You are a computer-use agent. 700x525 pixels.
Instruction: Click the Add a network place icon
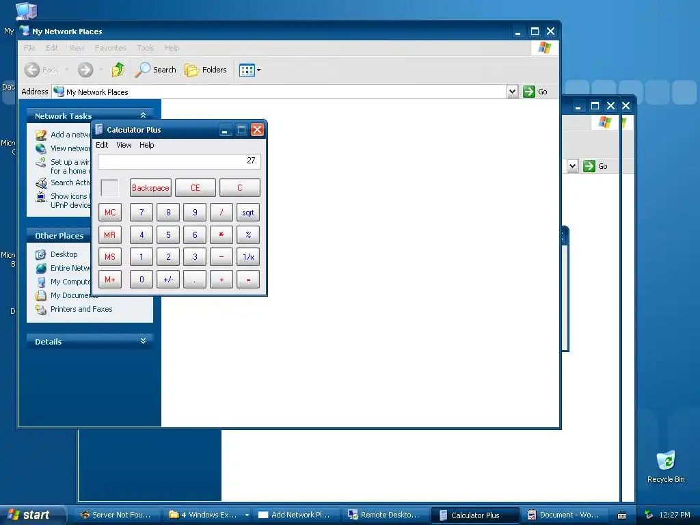click(x=41, y=135)
